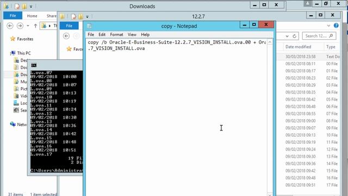Go up one folder in Downloads window
This screenshot has height=196, width=348.
tap(35, 26)
